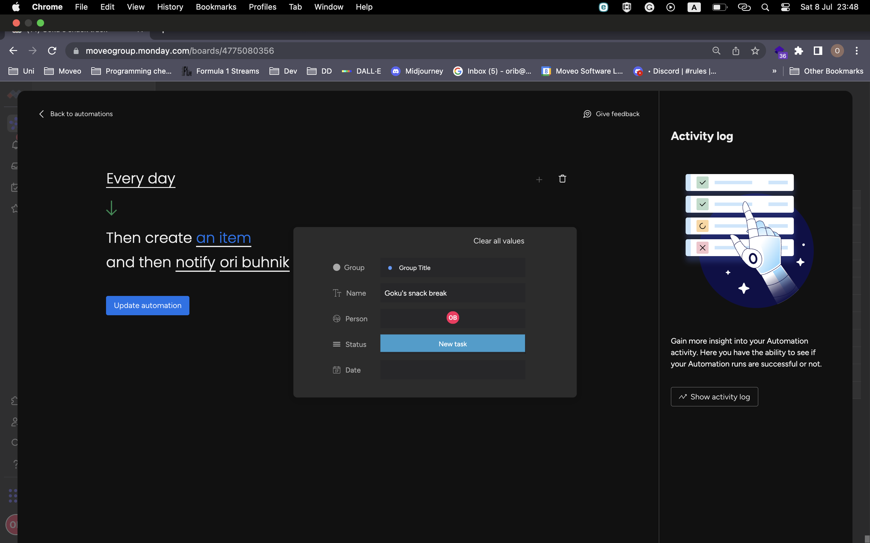
Task: Reload the page
Action: click(52, 51)
